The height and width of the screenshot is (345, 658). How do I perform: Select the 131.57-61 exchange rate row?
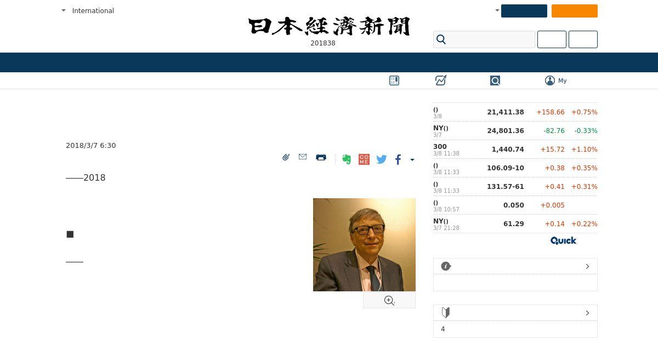click(x=515, y=187)
